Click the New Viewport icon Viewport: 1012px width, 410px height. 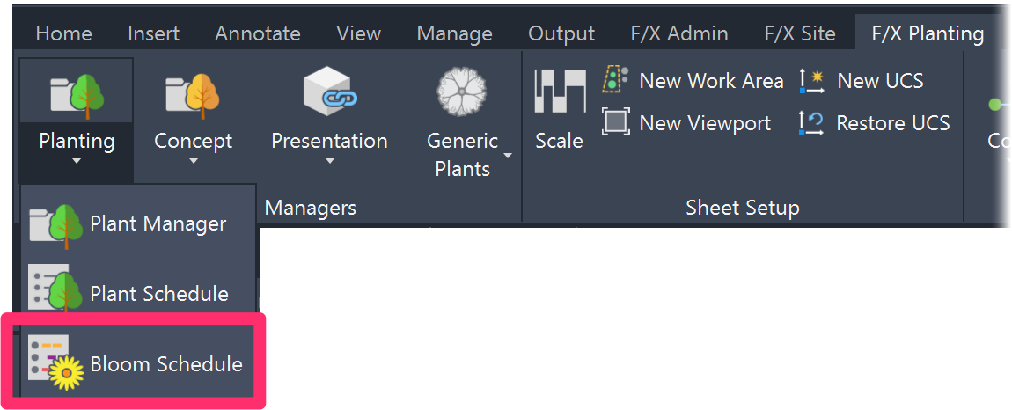pos(615,122)
